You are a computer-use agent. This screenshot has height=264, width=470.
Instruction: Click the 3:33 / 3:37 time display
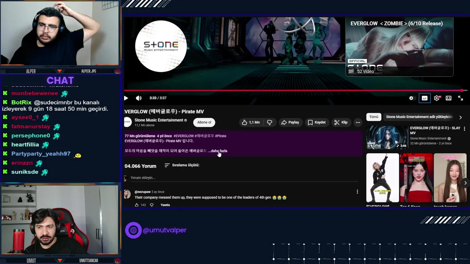(158, 98)
